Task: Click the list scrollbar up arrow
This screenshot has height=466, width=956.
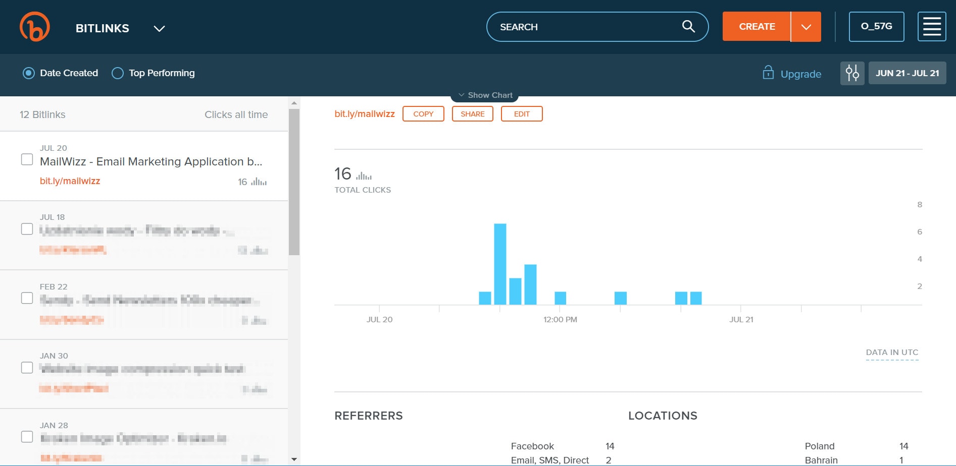Action: (x=294, y=103)
